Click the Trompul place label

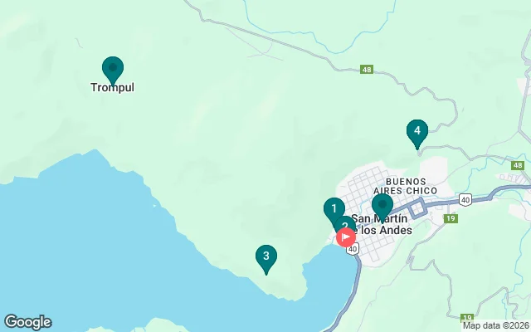tap(113, 87)
